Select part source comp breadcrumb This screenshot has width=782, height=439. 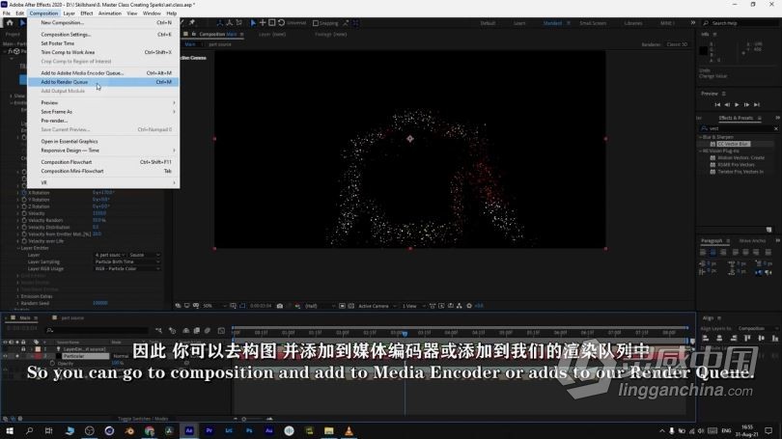[220, 44]
